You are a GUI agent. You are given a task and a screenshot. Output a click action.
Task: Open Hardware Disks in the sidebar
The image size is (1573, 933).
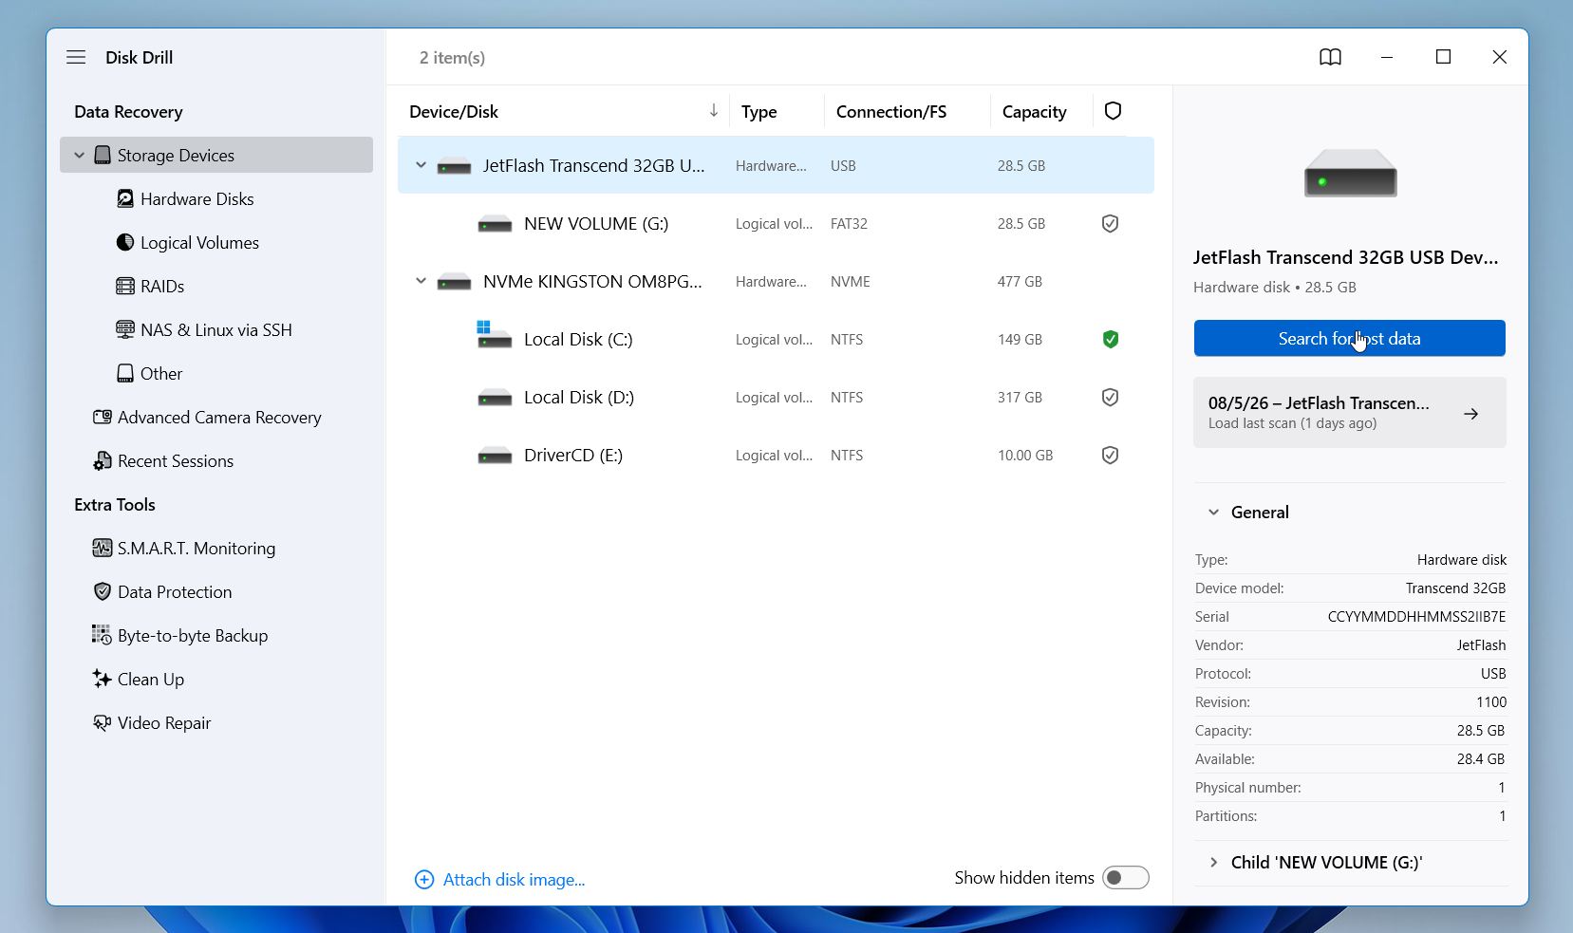pos(197,198)
